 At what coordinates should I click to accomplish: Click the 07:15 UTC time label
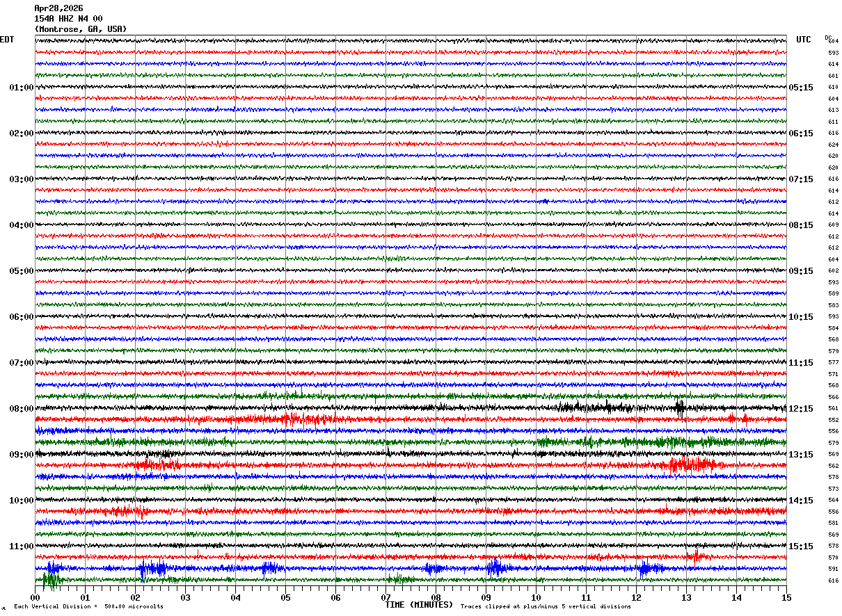801,179
